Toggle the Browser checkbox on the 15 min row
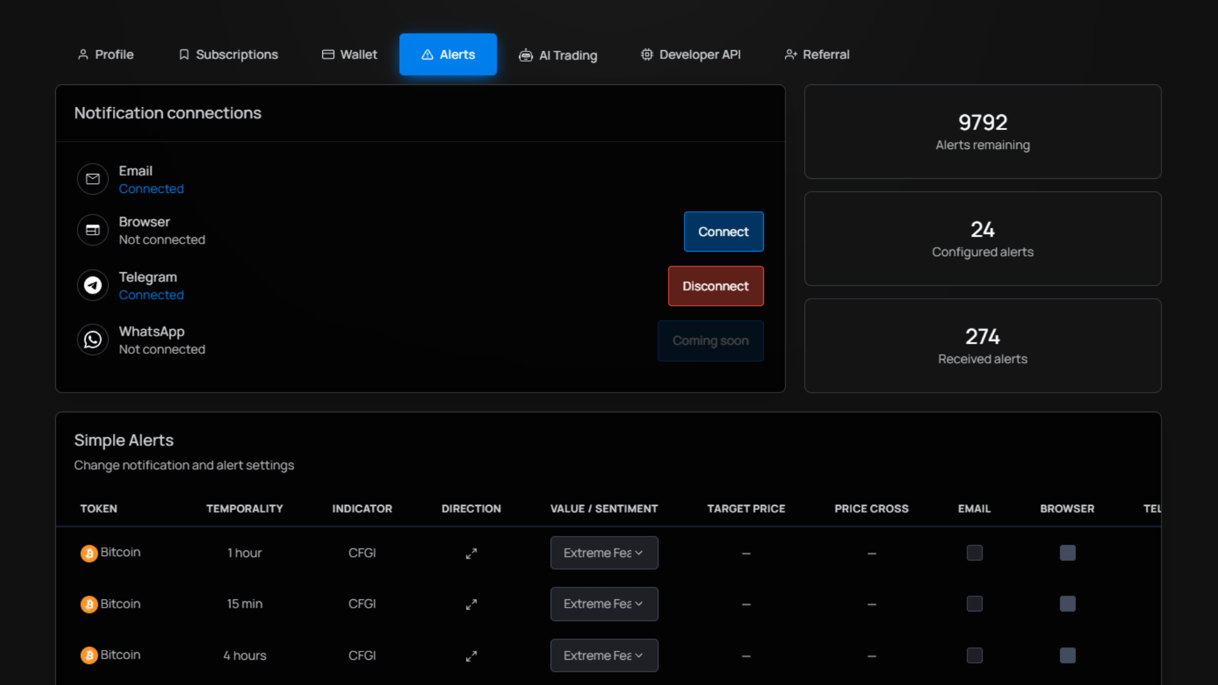 coord(1068,604)
